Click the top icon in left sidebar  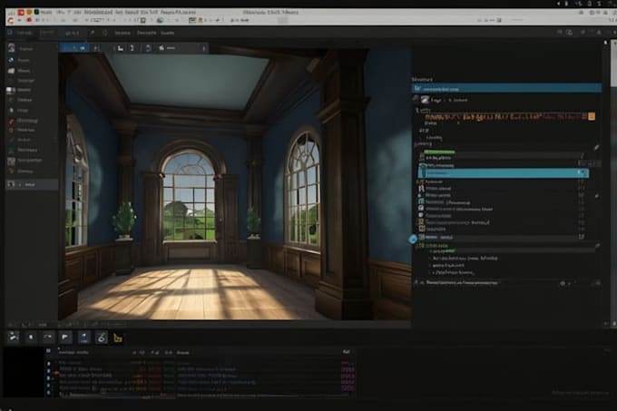pos(11,47)
